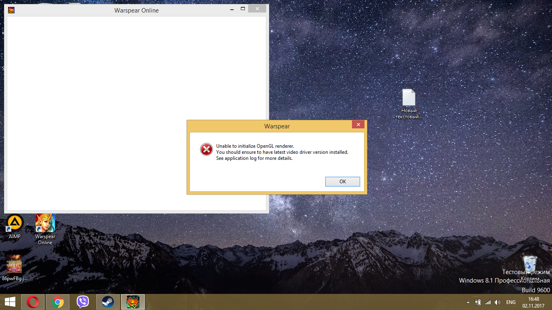
Task: Switch to Warspear via its taskbar icon
Action: click(133, 302)
